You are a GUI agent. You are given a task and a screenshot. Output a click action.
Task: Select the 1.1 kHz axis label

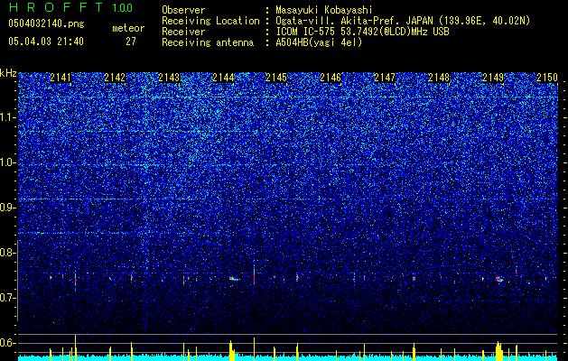tap(8, 117)
